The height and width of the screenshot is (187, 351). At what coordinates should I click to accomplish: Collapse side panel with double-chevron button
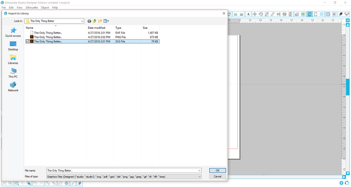click(x=348, y=20)
